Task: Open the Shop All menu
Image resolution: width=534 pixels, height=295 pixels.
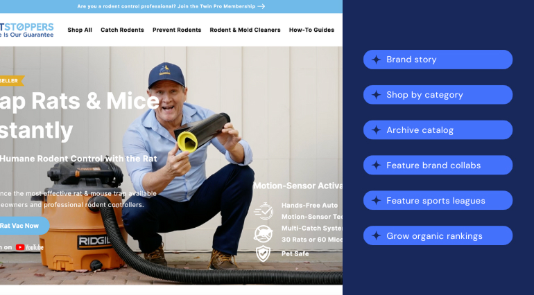Action: coord(80,30)
